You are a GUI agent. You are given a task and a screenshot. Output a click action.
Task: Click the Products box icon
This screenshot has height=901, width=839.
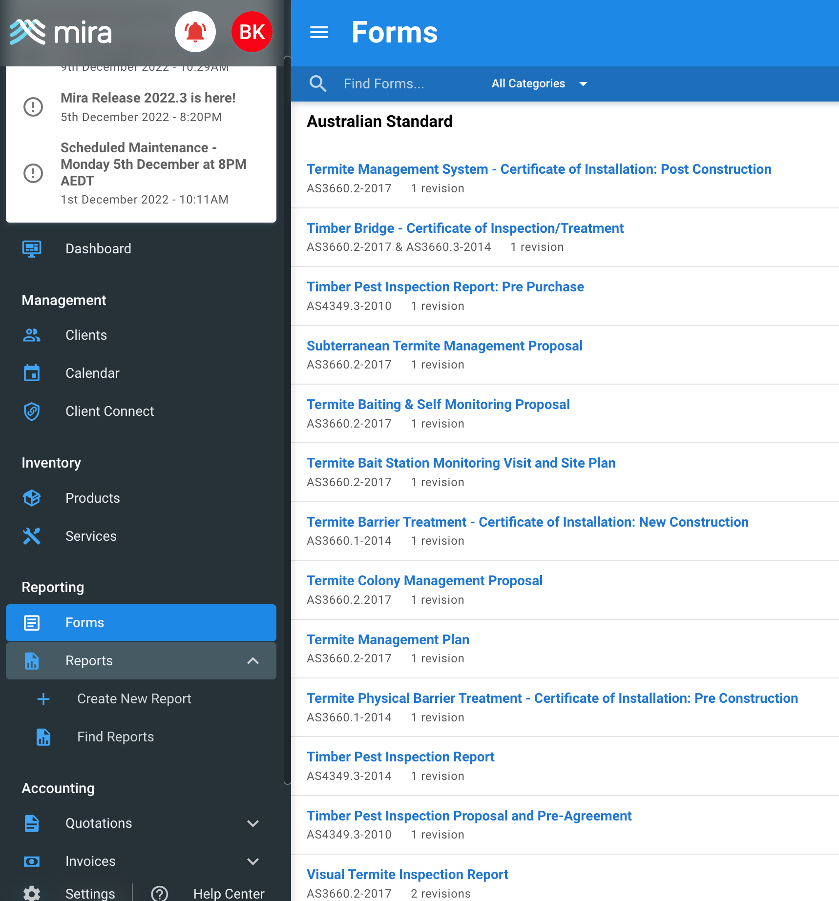(x=32, y=498)
